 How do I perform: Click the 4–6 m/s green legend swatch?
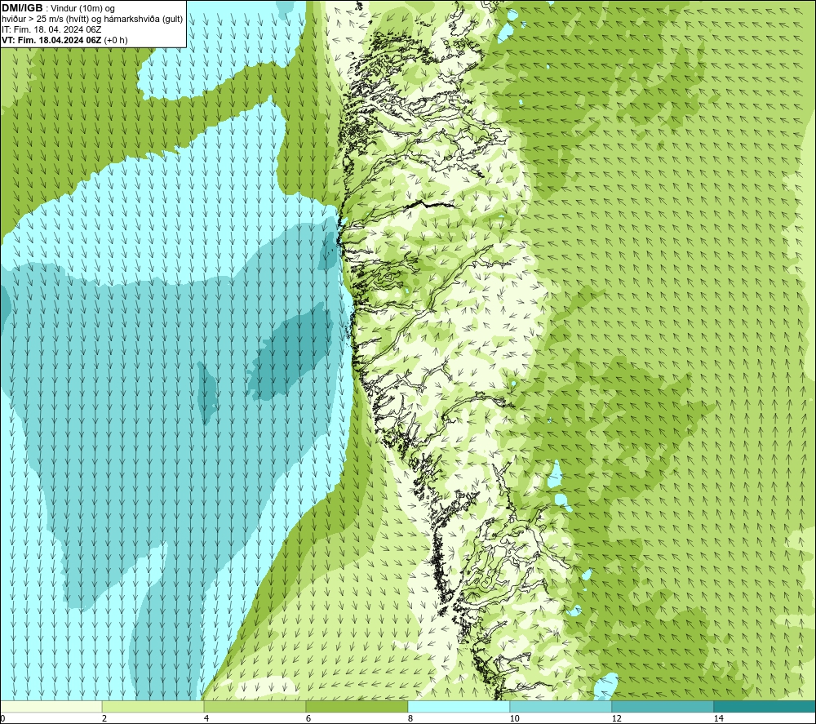point(255,706)
